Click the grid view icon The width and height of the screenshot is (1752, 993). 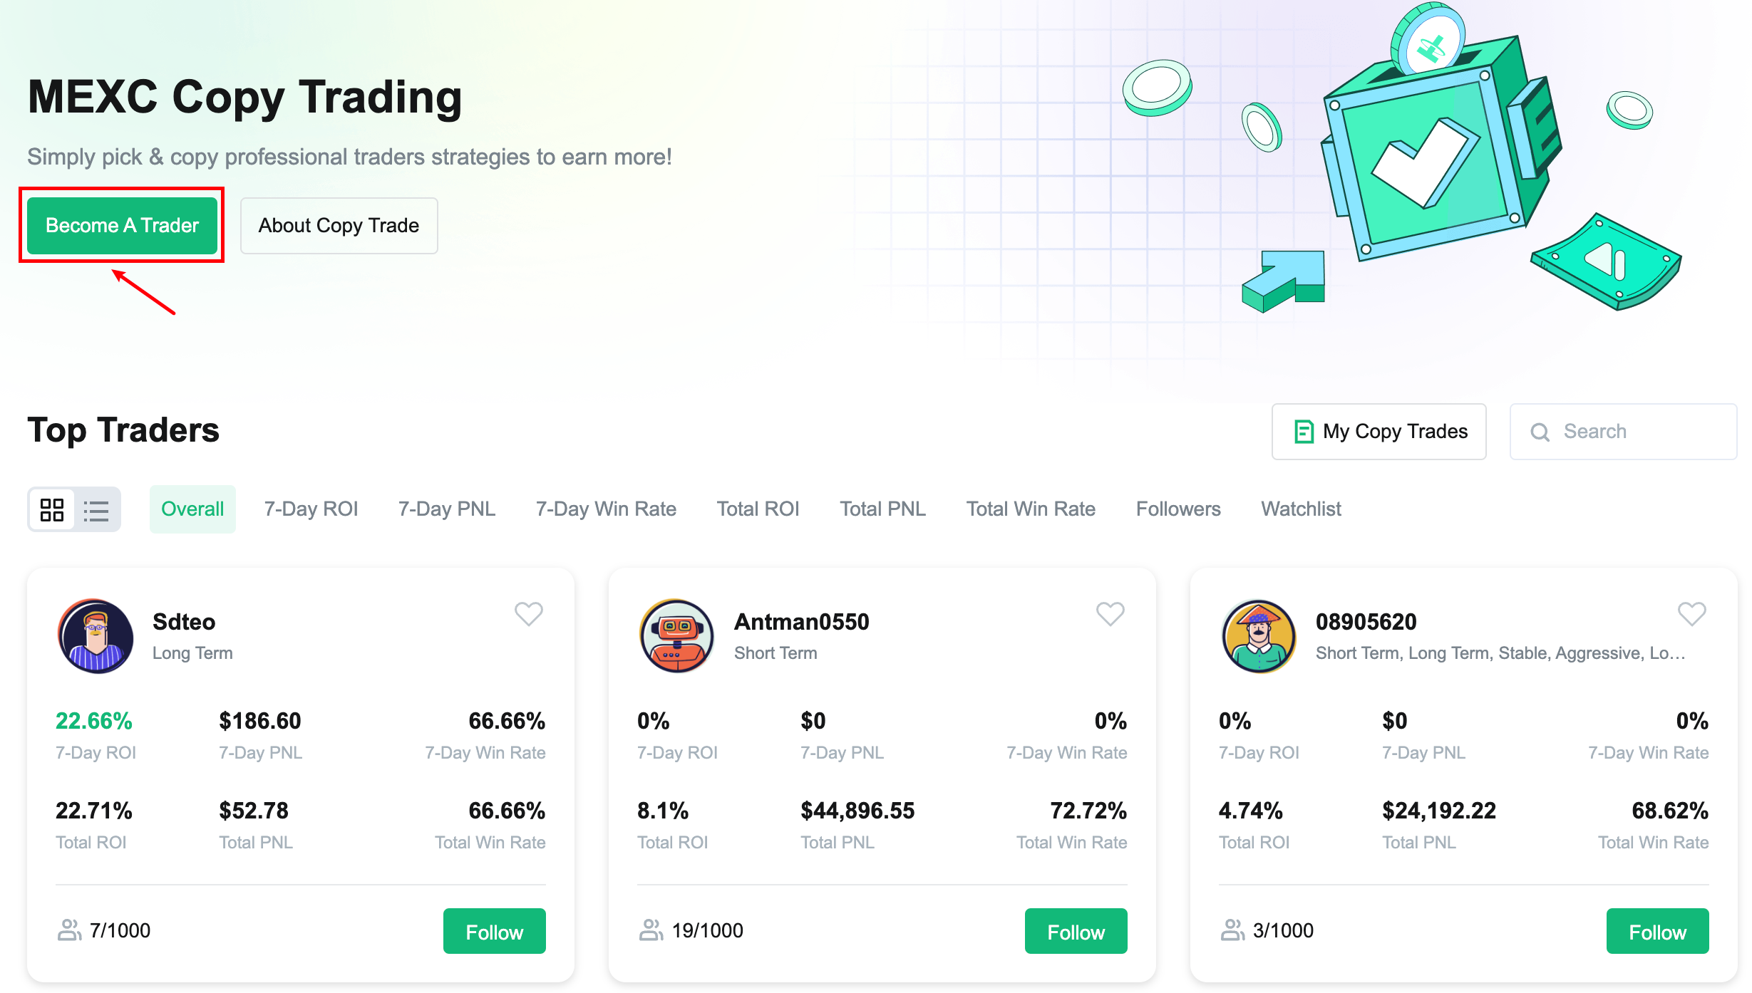(52, 507)
